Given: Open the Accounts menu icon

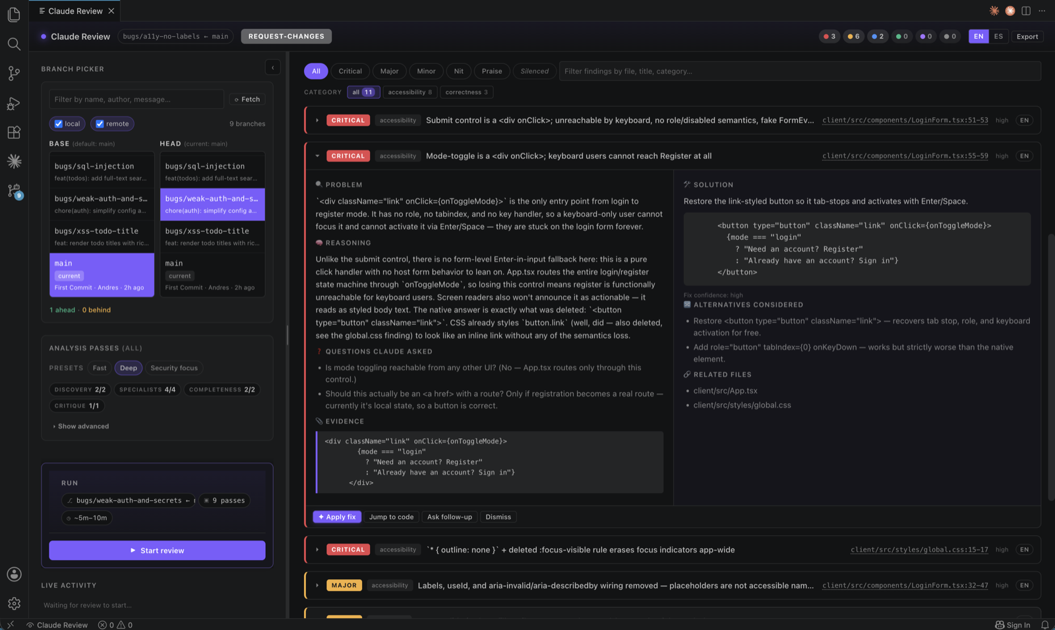Looking at the screenshot, I should (14, 575).
